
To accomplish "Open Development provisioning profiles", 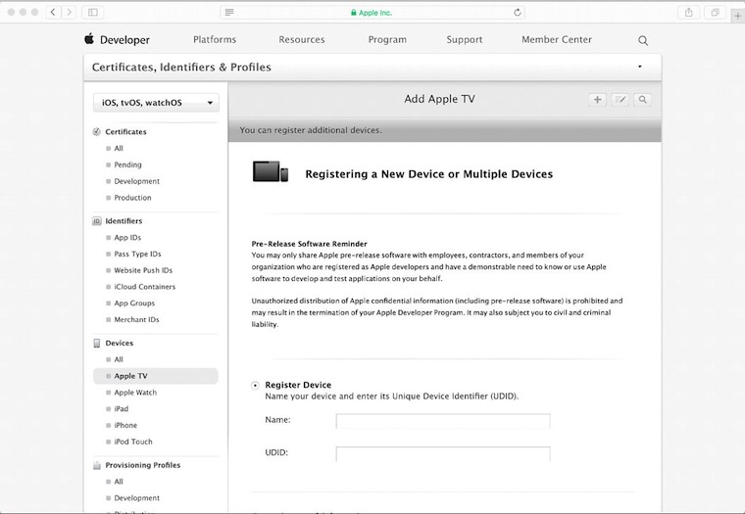I will click(137, 498).
